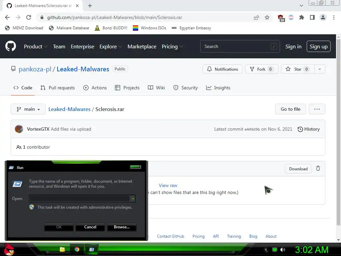Open a new browser tab
This screenshot has height=256, width=341.
[x=90, y=6]
